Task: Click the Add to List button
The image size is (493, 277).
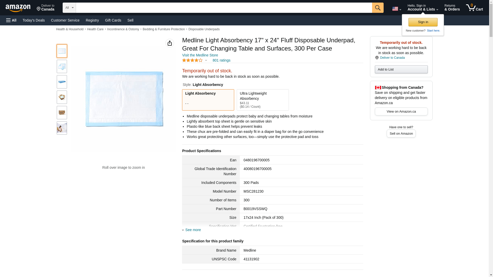Action: pos(401,70)
